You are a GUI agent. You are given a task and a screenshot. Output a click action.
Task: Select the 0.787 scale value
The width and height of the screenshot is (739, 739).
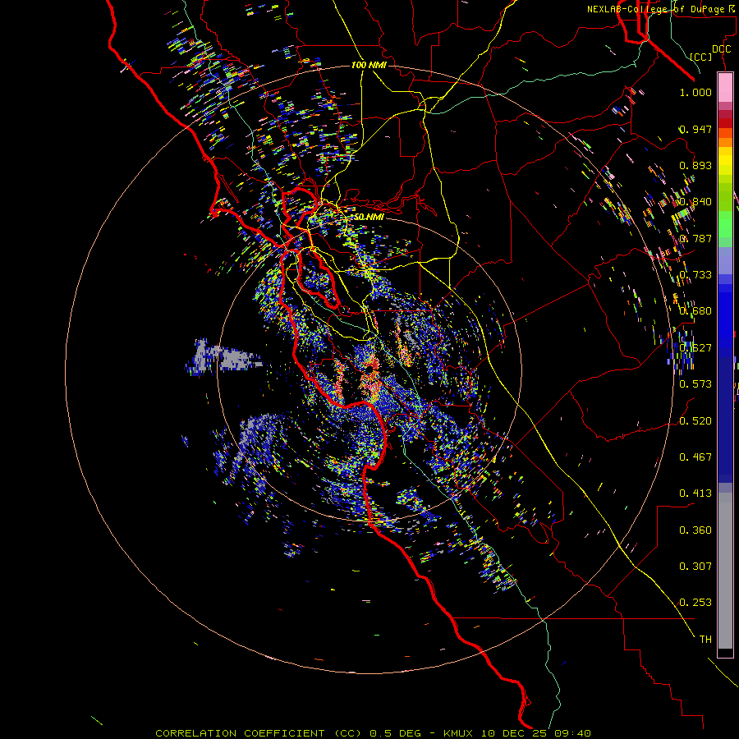coord(695,238)
